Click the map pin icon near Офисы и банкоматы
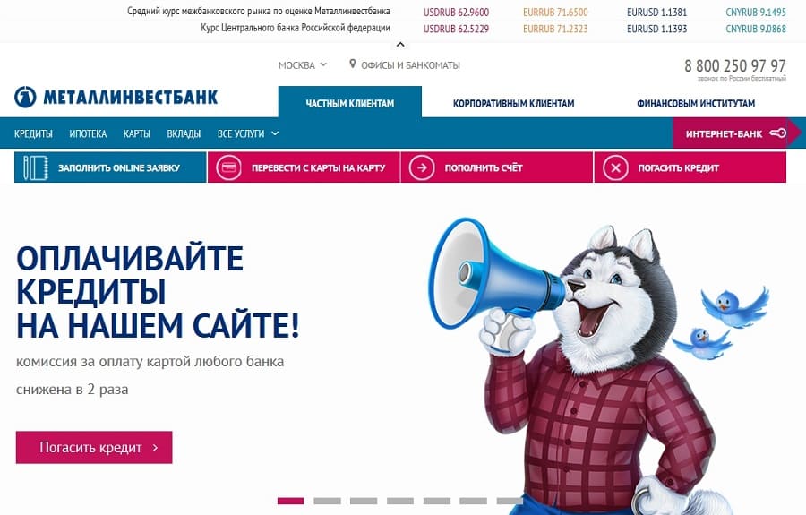The width and height of the screenshot is (806, 515). click(352, 64)
